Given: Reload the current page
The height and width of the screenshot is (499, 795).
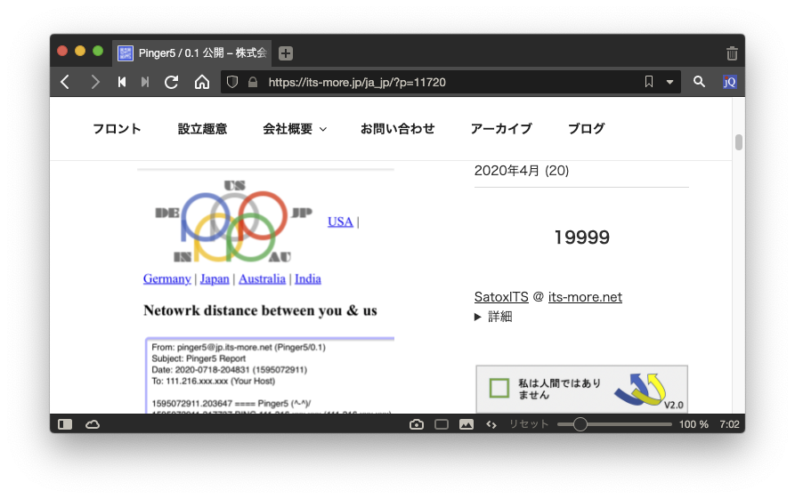Looking at the screenshot, I should coord(172,82).
